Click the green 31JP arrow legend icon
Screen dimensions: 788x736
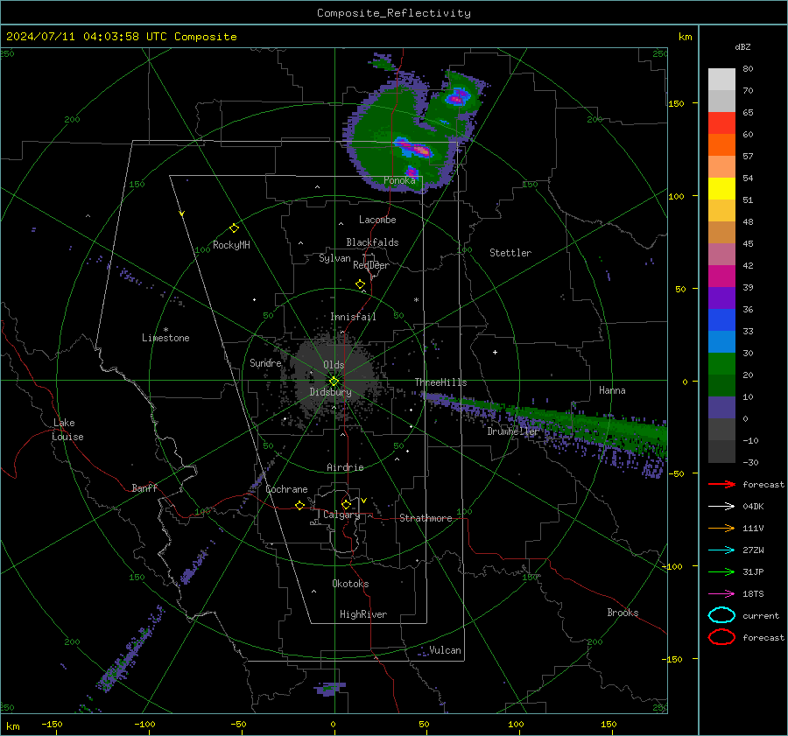pos(721,571)
